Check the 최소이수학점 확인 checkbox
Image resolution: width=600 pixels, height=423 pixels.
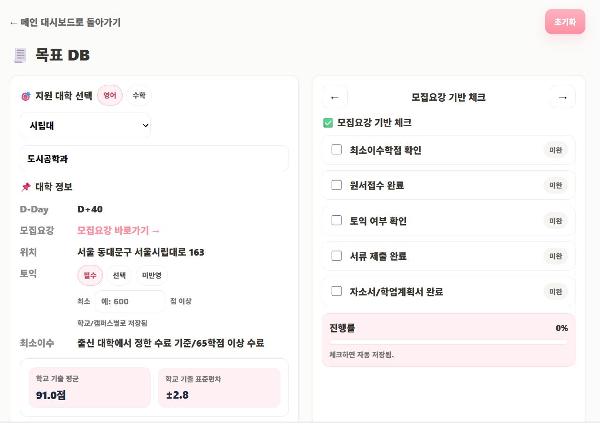tap(336, 150)
